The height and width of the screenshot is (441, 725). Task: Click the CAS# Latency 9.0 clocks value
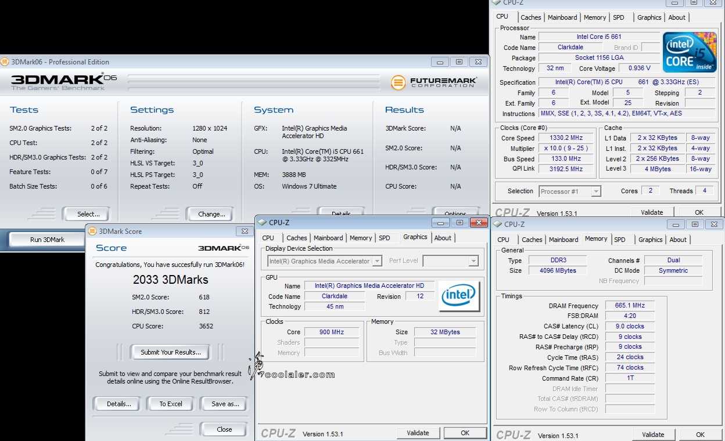coord(630,326)
